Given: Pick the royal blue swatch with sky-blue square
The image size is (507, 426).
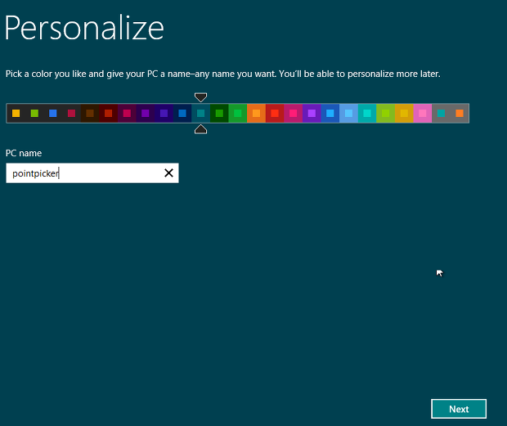Looking at the screenshot, I should [330, 113].
